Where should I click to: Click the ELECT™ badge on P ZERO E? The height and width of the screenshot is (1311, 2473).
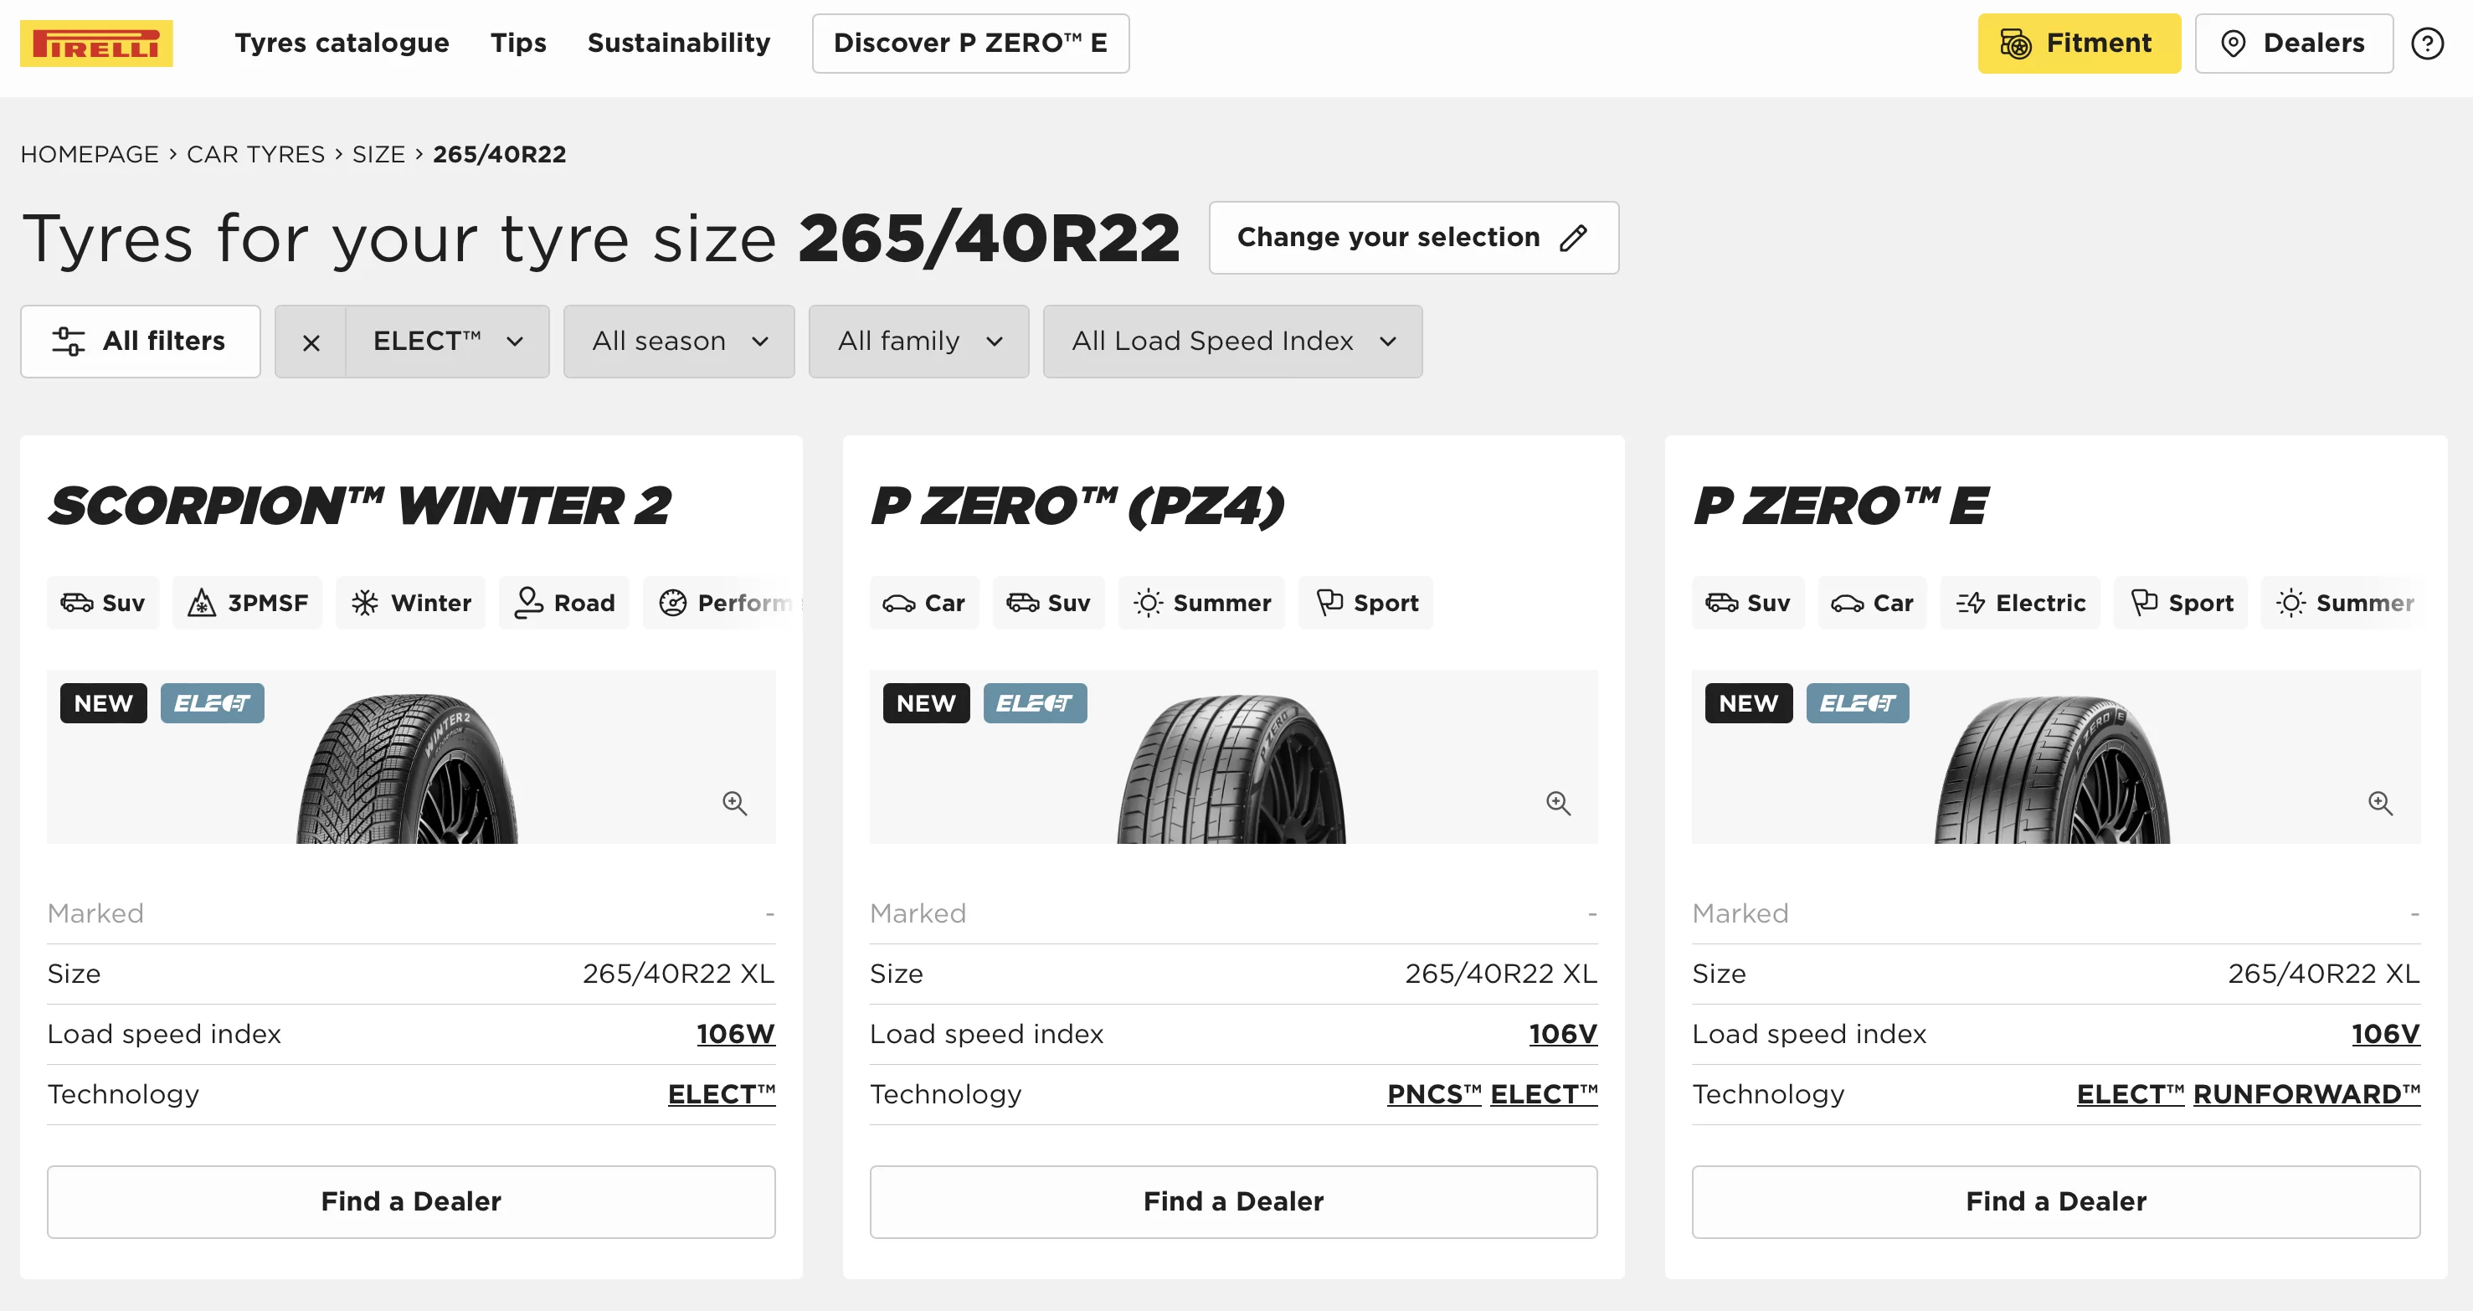coord(1856,703)
